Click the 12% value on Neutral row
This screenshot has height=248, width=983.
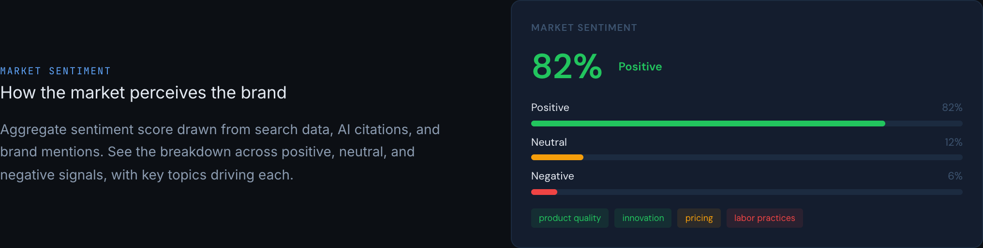tap(953, 142)
